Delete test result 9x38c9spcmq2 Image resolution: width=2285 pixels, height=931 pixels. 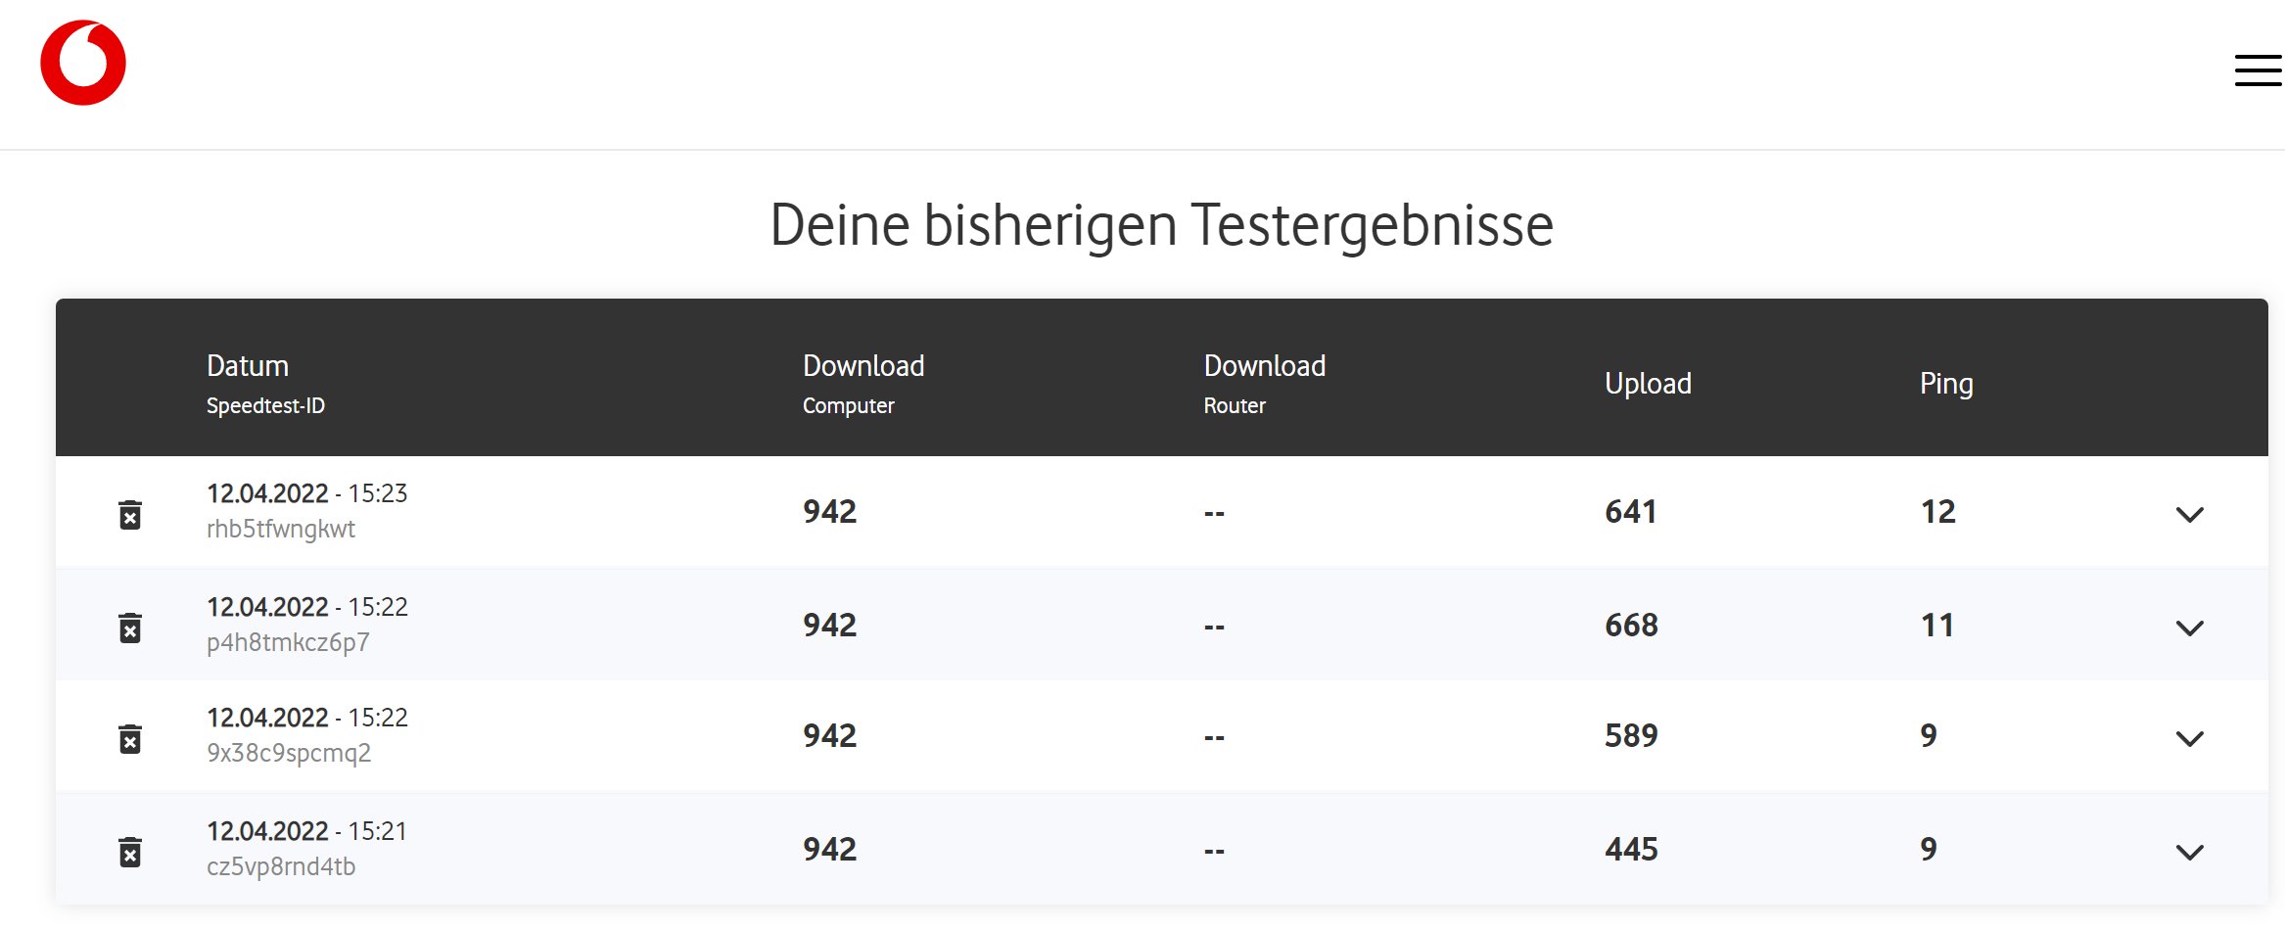pos(130,738)
